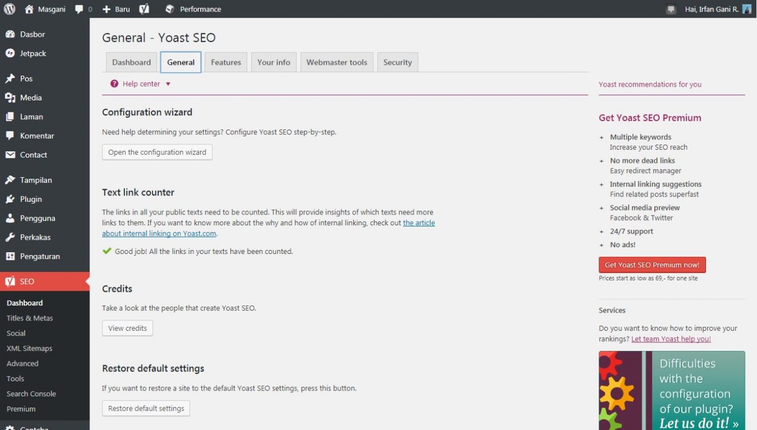Click the Laman pages icon
This screenshot has height=430, width=757.
[x=10, y=116]
